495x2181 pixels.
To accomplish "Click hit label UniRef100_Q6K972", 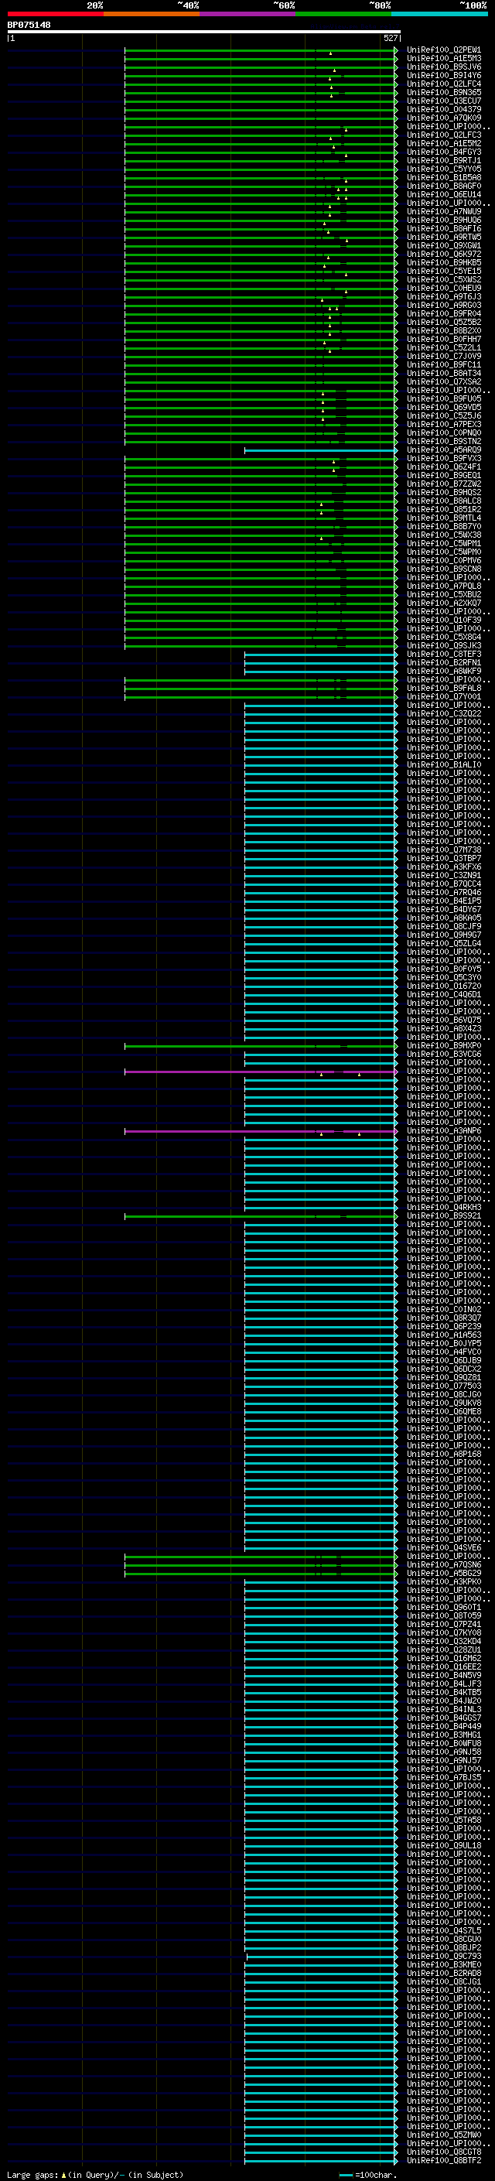I will [x=443, y=255].
